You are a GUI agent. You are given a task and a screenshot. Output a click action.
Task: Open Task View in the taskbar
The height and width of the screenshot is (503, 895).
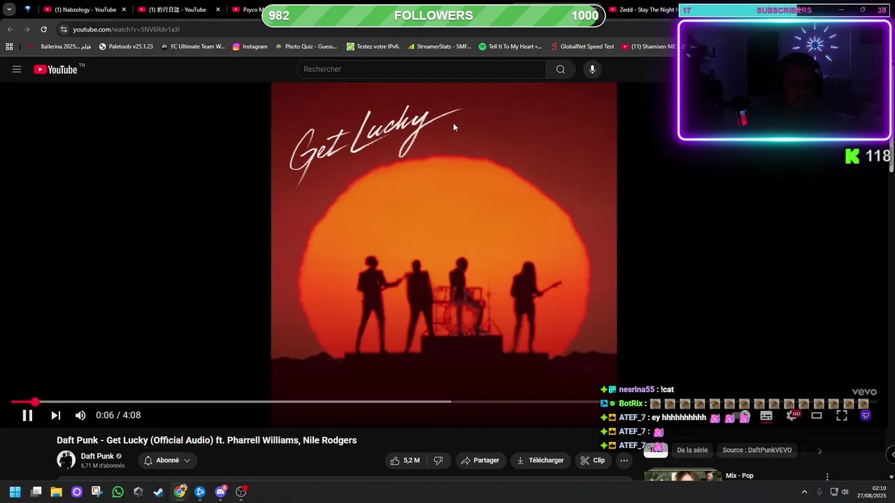pos(36,492)
